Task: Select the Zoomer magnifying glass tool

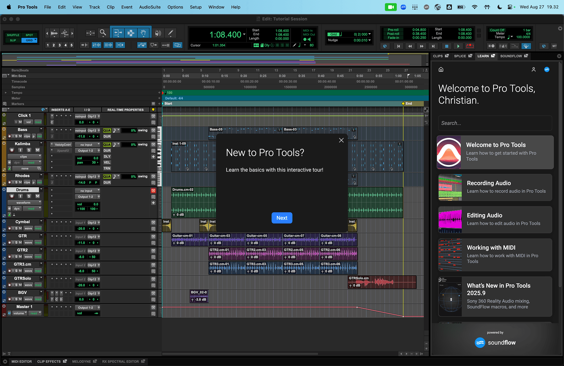Action: pos(103,33)
